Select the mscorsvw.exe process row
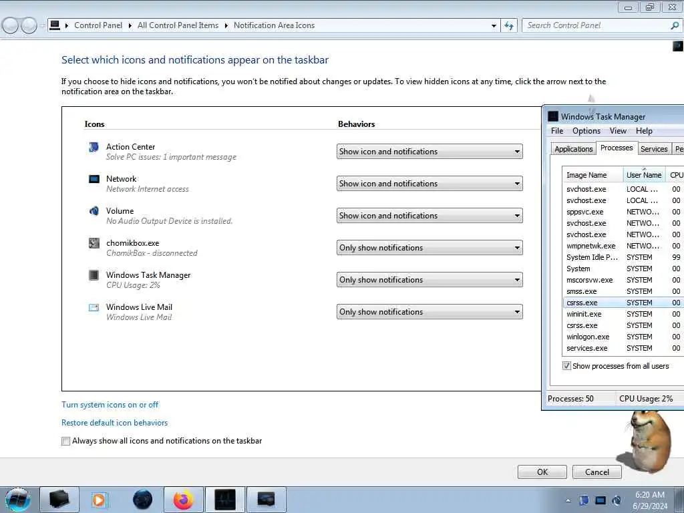This screenshot has height=513, width=684. [x=624, y=280]
